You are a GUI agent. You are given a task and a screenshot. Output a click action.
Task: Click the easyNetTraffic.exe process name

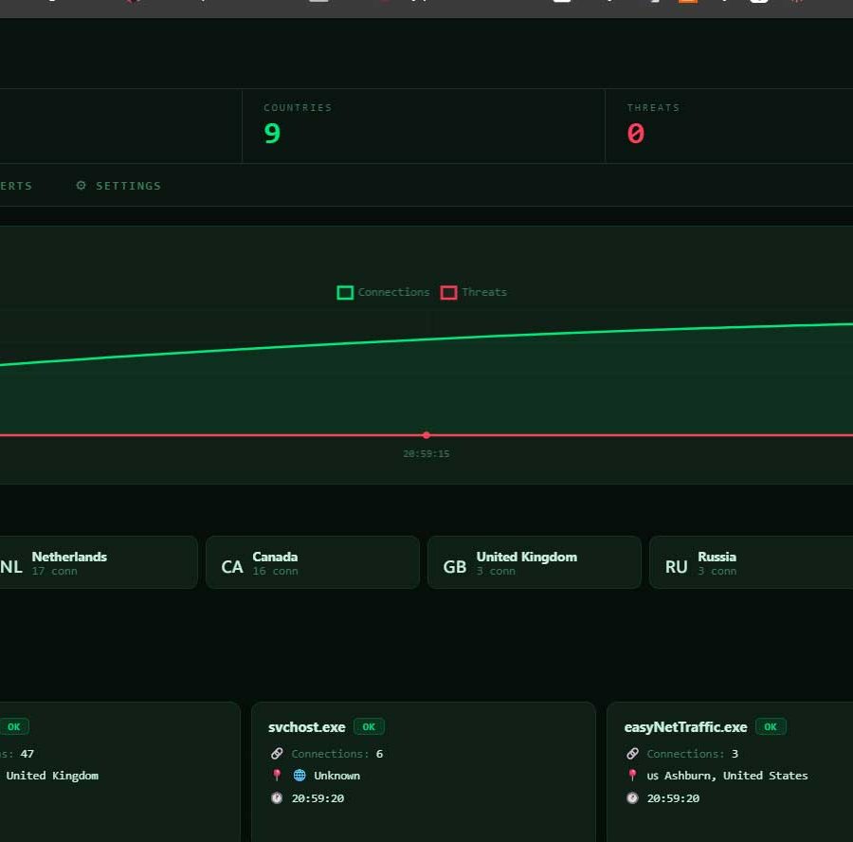click(685, 727)
